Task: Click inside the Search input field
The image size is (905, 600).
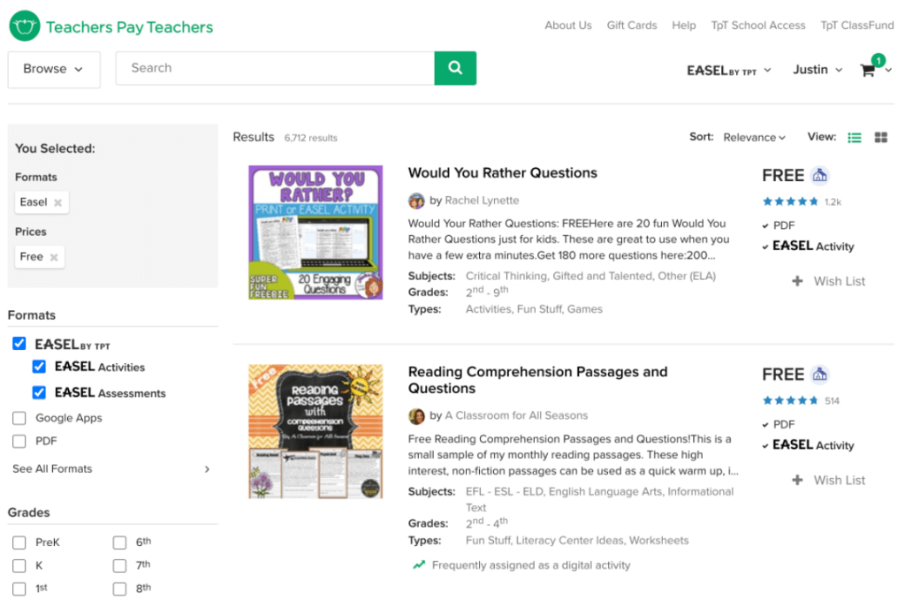Action: click(x=274, y=68)
